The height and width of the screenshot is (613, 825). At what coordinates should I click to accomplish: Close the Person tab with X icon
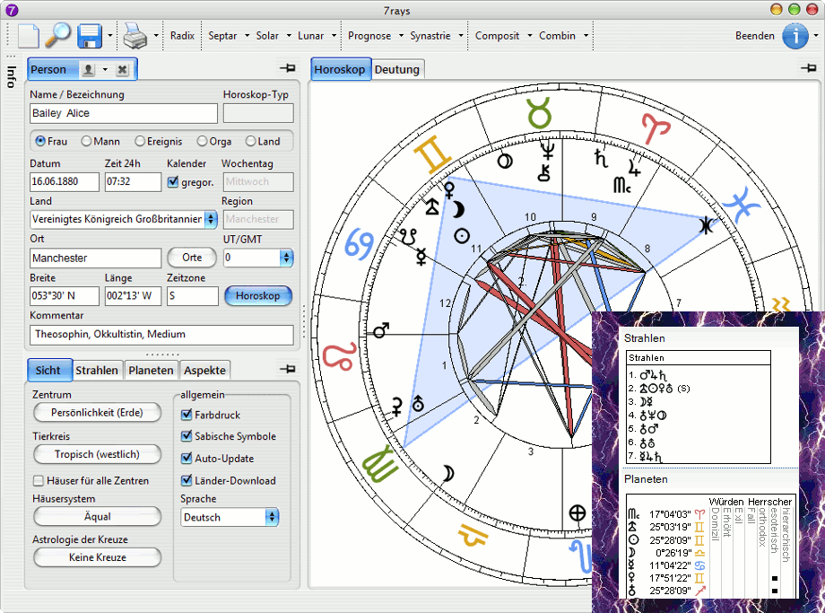(122, 69)
